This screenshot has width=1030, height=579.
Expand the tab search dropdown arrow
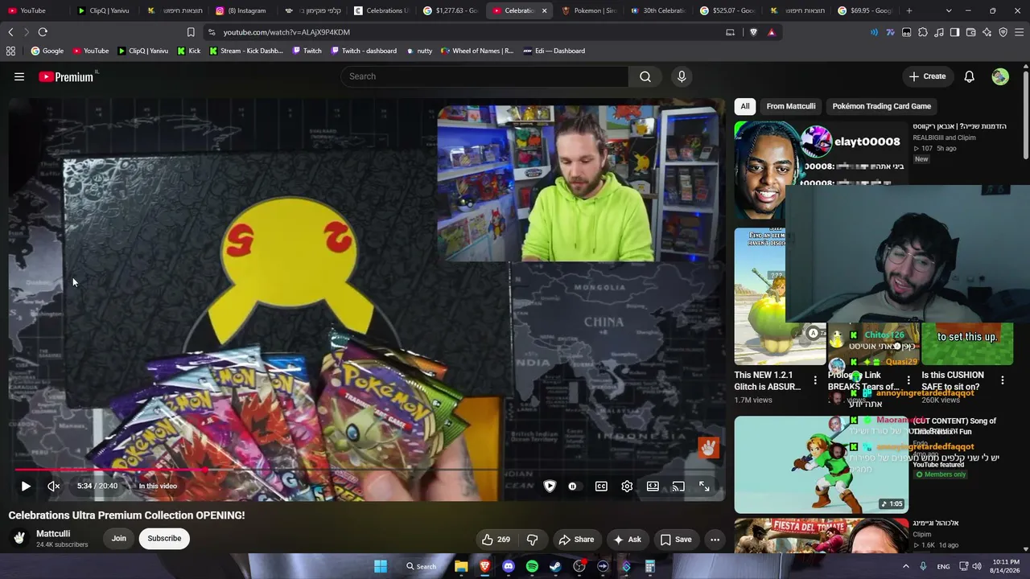(x=949, y=10)
